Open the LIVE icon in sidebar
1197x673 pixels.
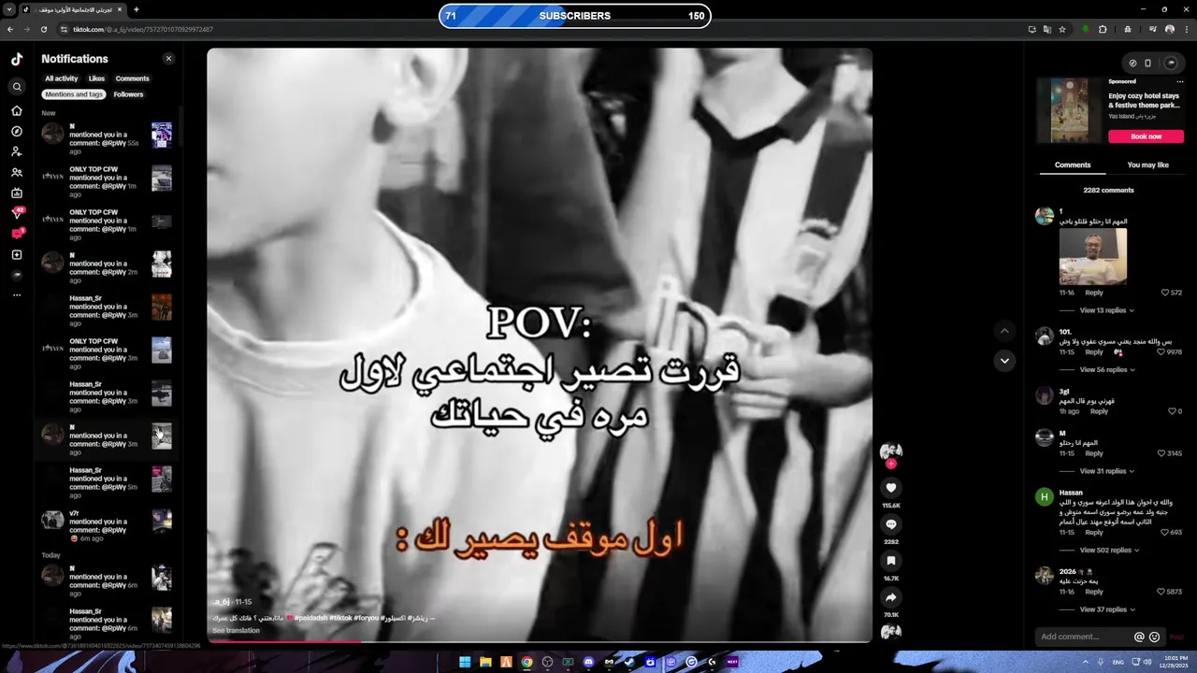(17, 193)
